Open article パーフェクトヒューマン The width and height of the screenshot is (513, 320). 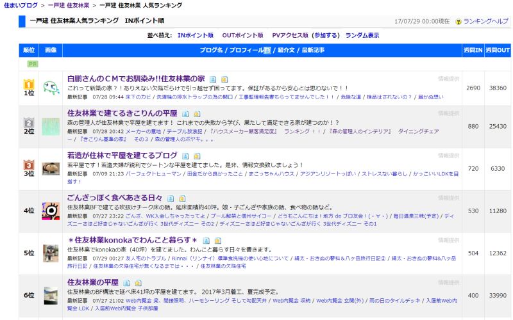153,174
